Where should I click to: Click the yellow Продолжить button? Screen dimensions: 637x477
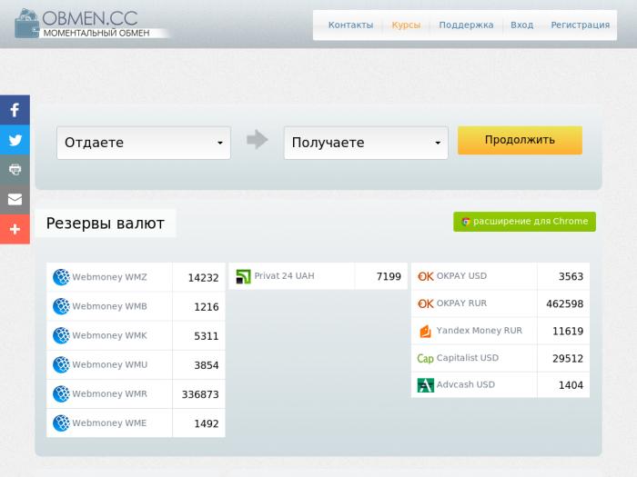pos(520,140)
